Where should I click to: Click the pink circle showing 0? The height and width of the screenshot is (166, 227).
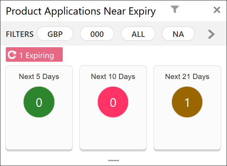click(113, 102)
